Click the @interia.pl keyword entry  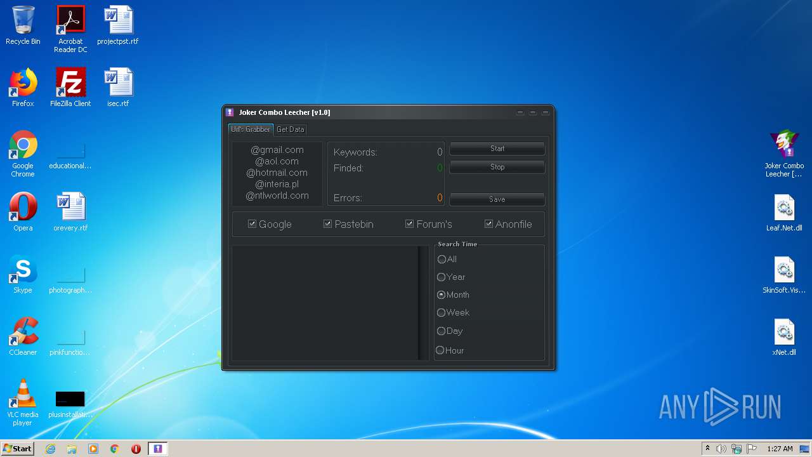(x=277, y=184)
